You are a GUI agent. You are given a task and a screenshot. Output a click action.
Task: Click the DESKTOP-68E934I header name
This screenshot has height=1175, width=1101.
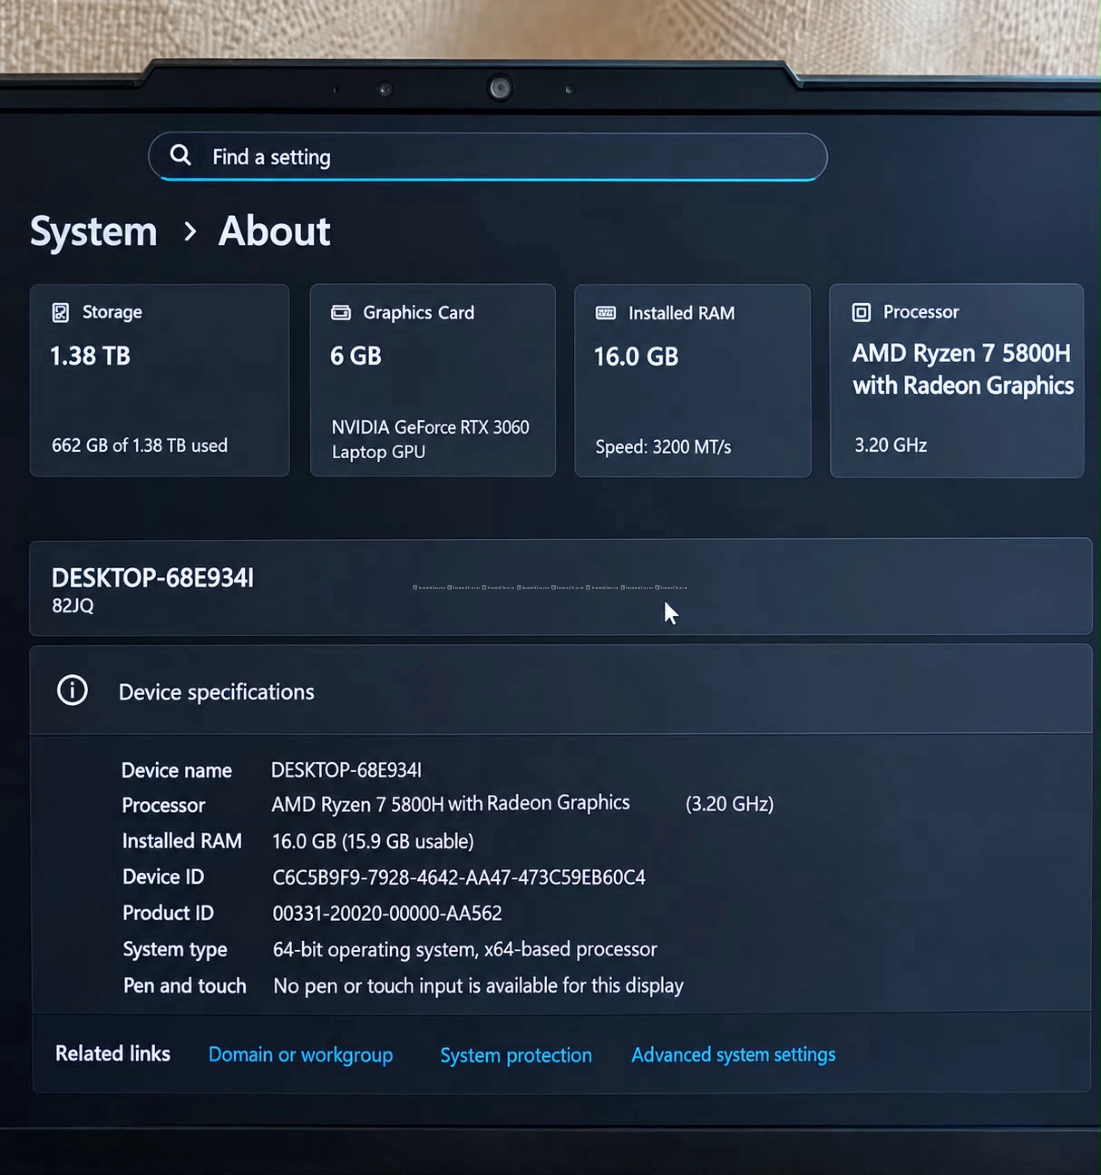(x=152, y=578)
